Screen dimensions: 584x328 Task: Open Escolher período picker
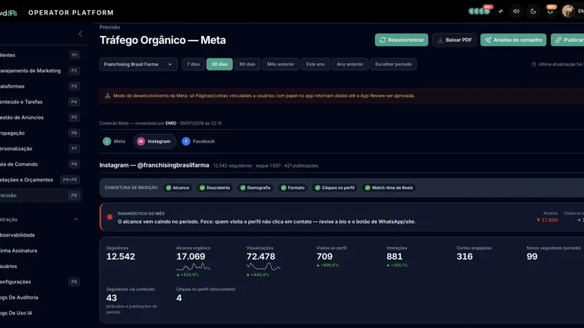tap(393, 65)
